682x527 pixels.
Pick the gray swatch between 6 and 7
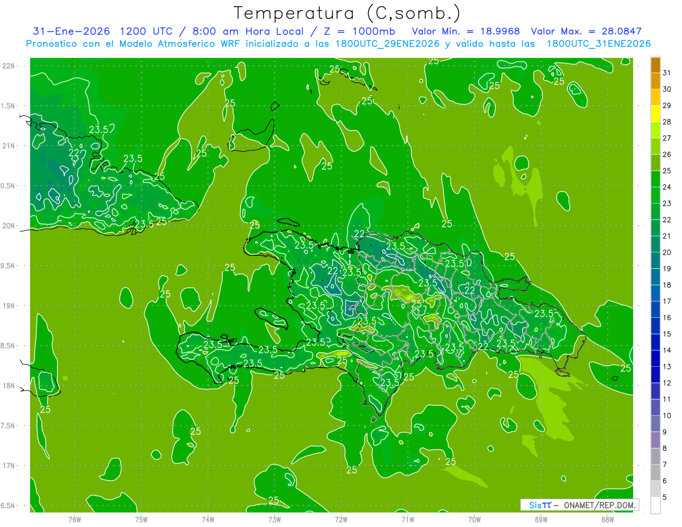[655, 473]
